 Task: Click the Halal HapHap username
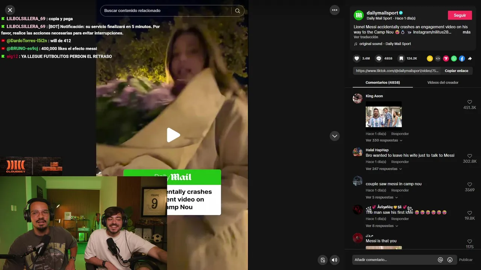377,150
